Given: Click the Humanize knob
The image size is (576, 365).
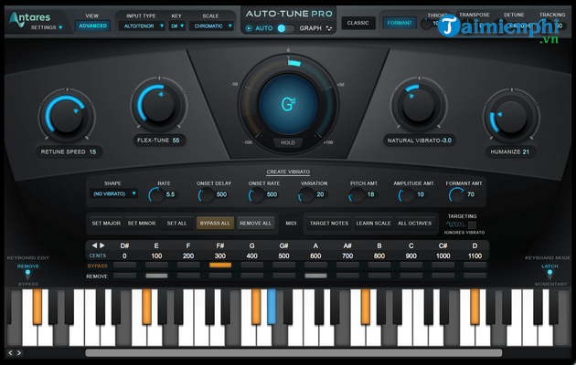Looking at the screenshot, I should point(511,117).
